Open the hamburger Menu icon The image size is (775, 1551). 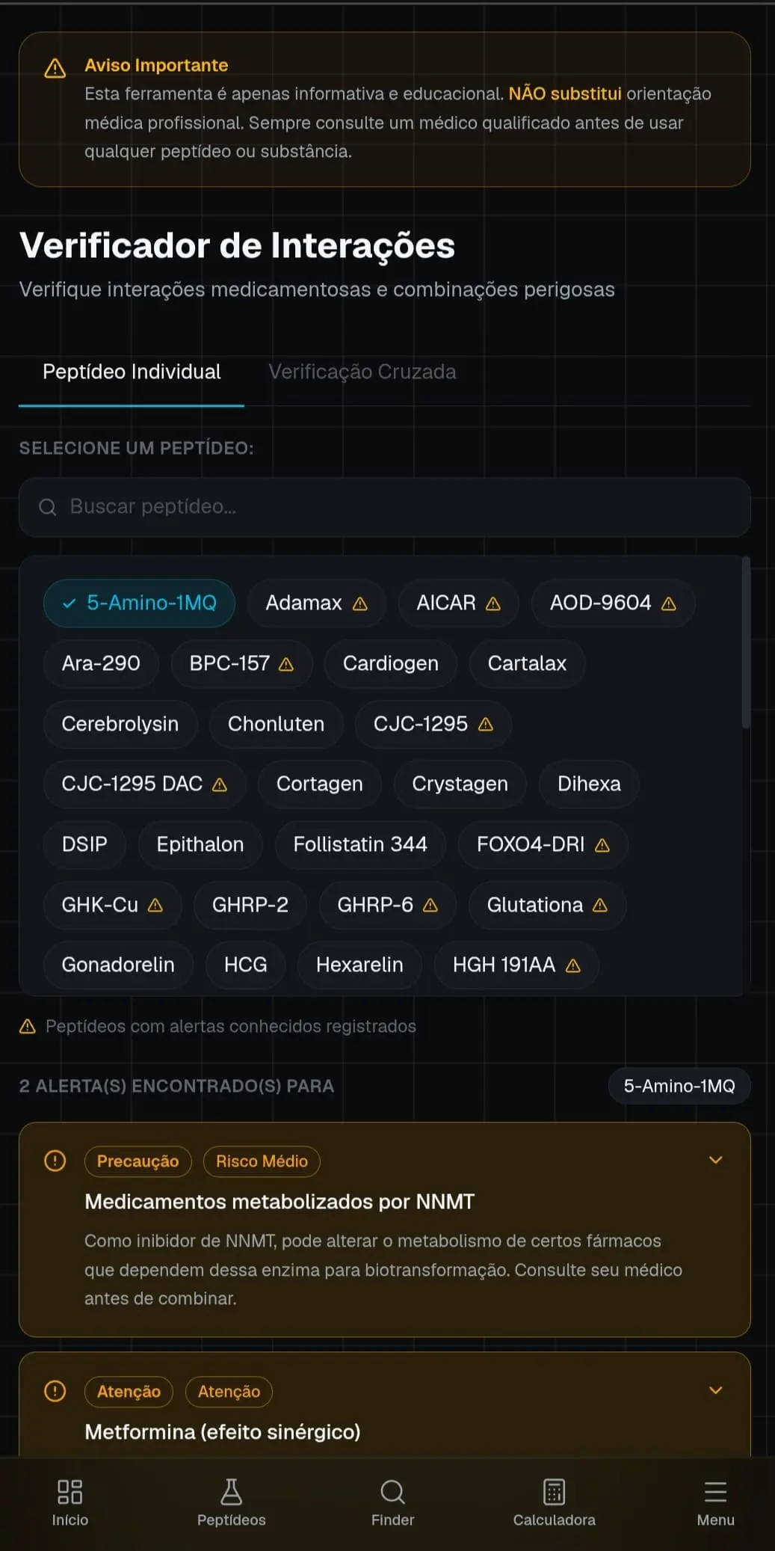(715, 1492)
